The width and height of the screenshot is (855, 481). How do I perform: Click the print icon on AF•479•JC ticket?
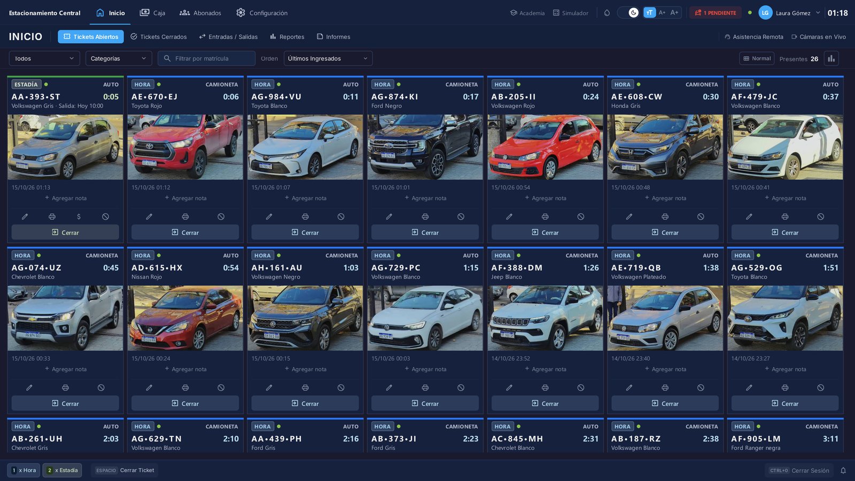tap(785, 216)
